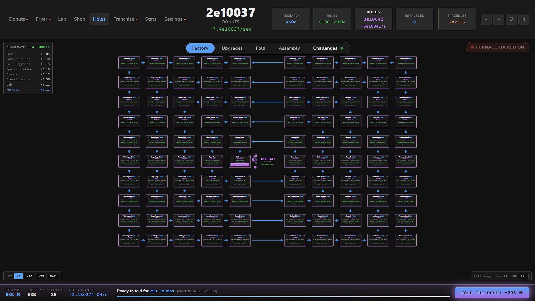Screen dimensions: 535x301
Task: Click the expand icon on the Transcendent 1 card
Action: (x=415, y=58)
